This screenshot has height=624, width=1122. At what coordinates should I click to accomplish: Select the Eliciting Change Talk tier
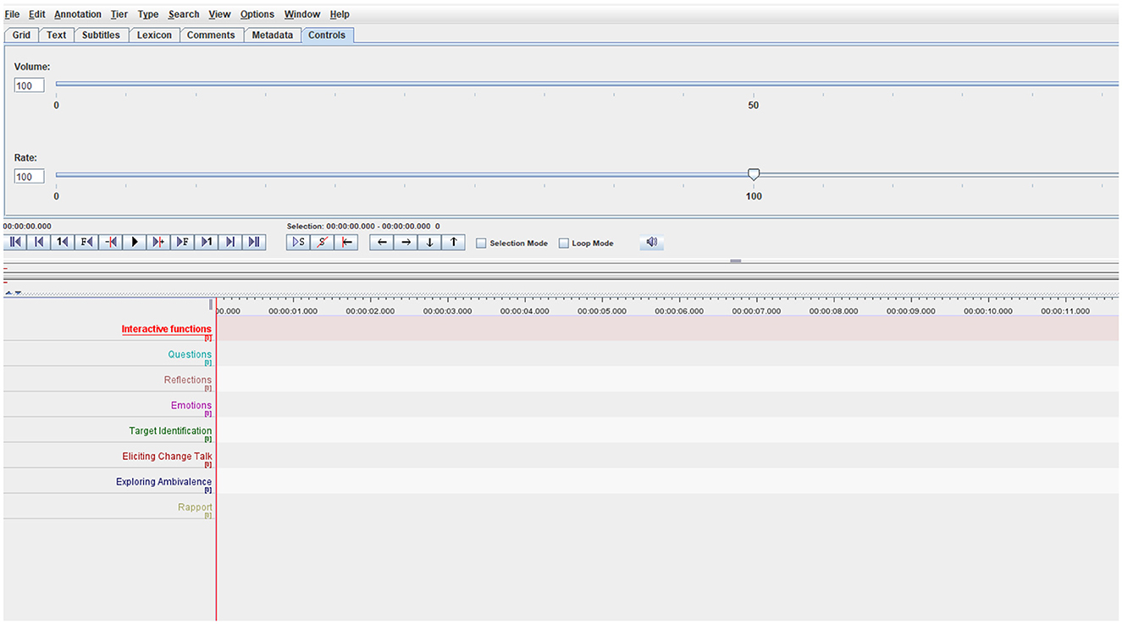168,456
